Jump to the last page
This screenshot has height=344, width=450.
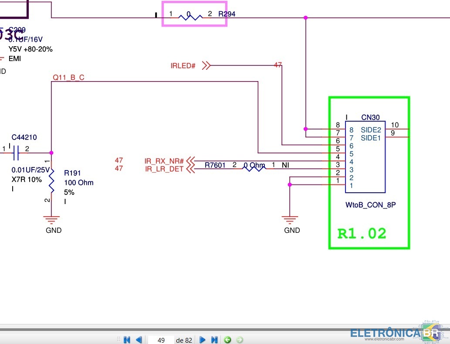click(214, 340)
